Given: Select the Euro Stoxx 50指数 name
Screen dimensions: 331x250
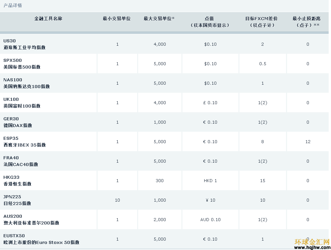Looking at the screenshot, I should tap(58, 242).
